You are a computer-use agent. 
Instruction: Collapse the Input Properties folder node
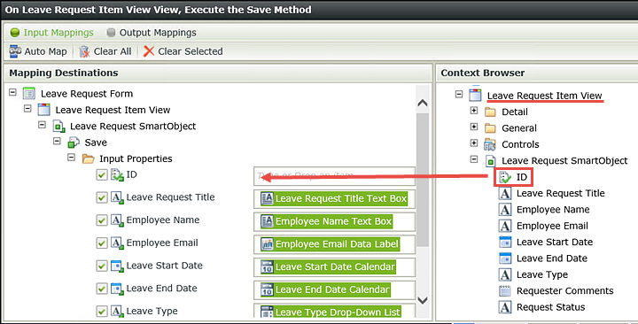pyautogui.click(x=71, y=158)
